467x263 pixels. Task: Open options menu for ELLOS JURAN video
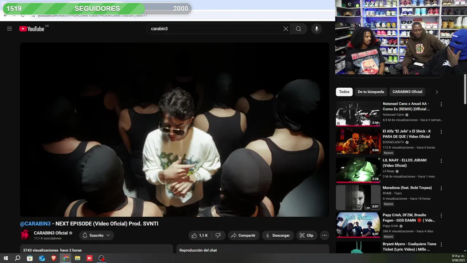(441, 161)
